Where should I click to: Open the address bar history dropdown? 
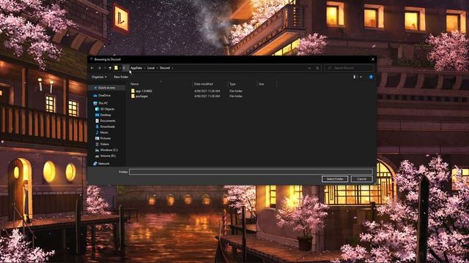tap(309, 68)
